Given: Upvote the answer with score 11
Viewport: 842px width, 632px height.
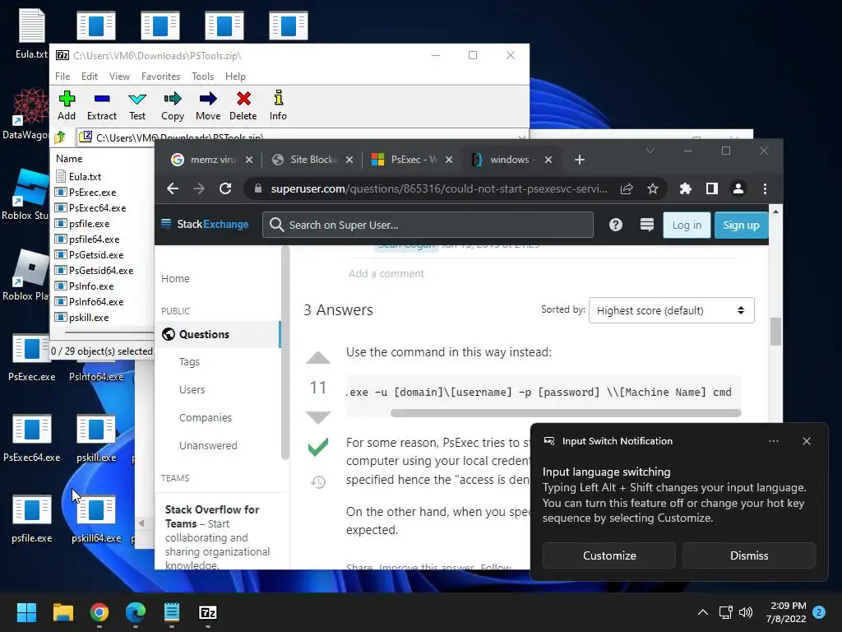Looking at the screenshot, I should 318,358.
